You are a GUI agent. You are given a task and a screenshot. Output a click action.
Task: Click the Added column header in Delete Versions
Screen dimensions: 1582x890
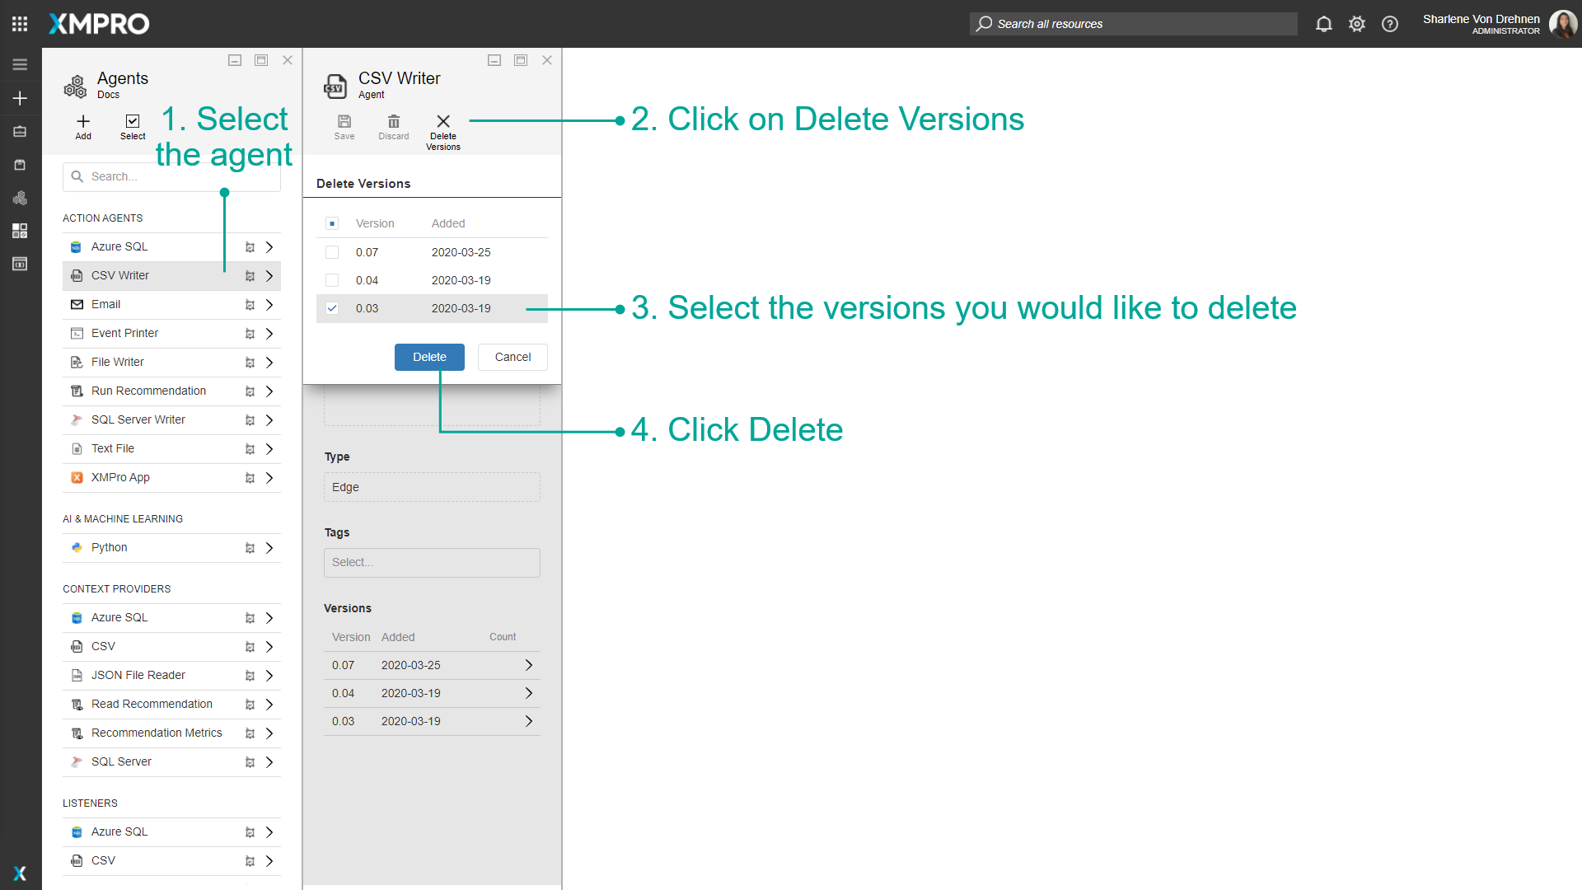point(448,223)
